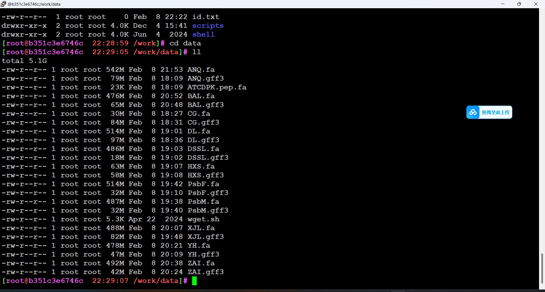
Task: Click the blue directory name scripts
Action: pyautogui.click(x=208, y=26)
